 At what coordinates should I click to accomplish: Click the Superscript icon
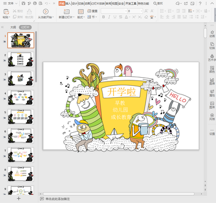[x=134, y=17]
